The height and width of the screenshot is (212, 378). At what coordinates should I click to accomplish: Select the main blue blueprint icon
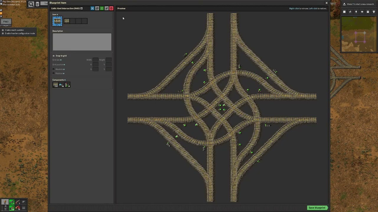pyautogui.click(x=57, y=21)
